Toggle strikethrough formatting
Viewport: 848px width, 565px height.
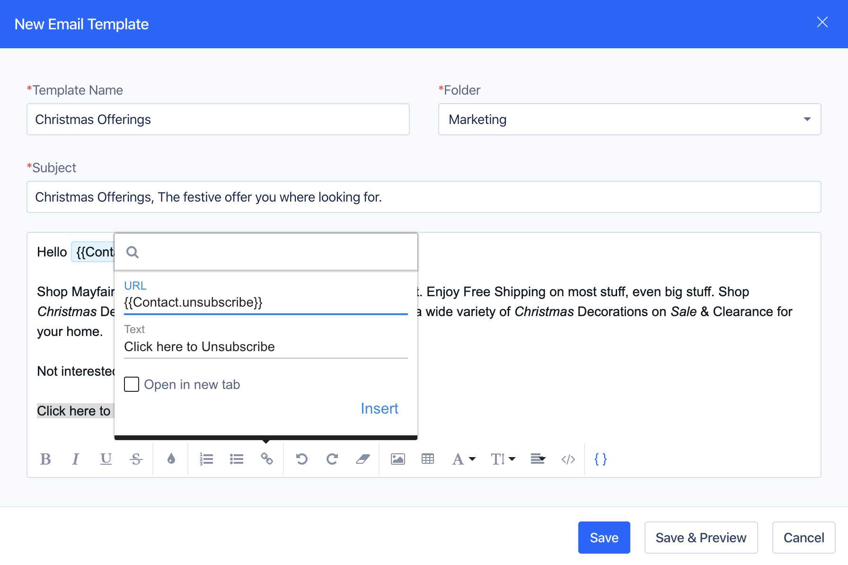pos(136,459)
